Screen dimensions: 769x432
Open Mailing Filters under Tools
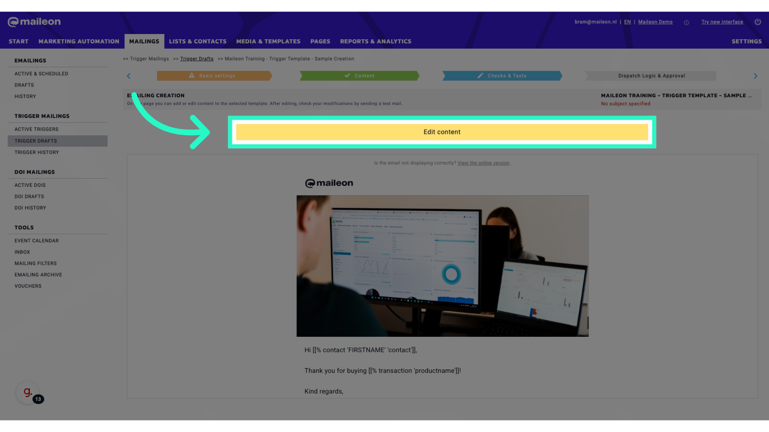(x=36, y=263)
